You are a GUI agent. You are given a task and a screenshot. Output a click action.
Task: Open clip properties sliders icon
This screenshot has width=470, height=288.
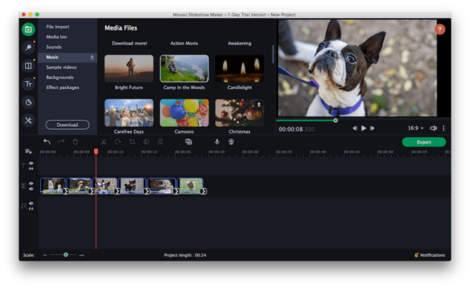point(161,142)
